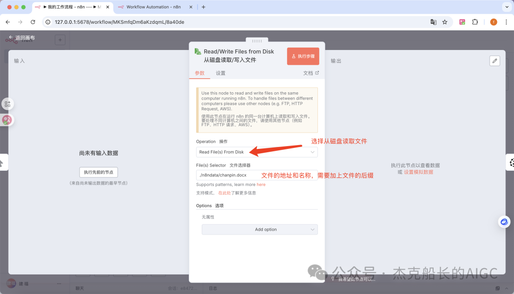Click the browser back arrow
Image resolution: width=514 pixels, height=294 pixels.
[x=8, y=22]
